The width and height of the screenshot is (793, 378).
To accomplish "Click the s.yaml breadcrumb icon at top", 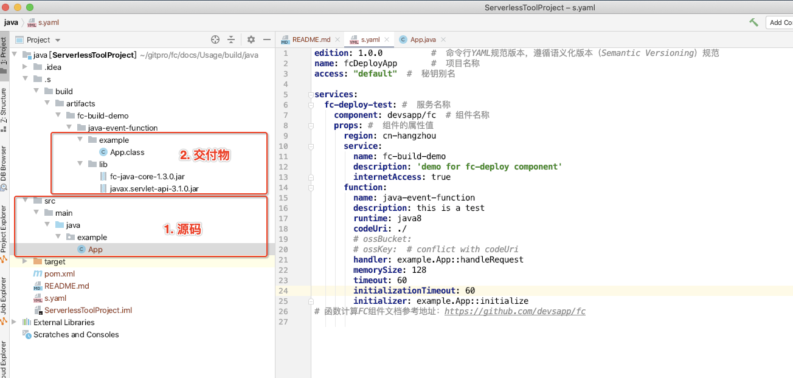I will click(x=32, y=22).
